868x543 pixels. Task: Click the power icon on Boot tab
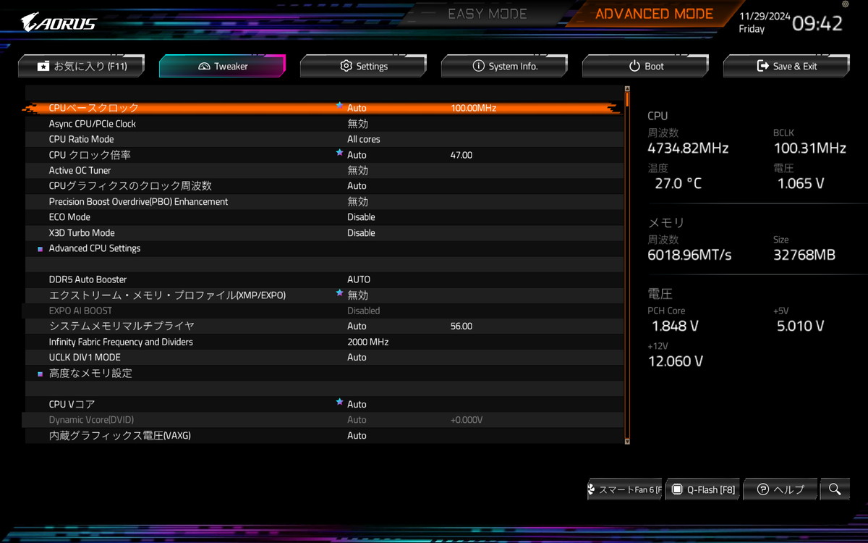pos(634,66)
